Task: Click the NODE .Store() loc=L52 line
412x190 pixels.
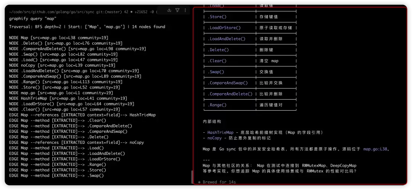Action: pyautogui.click(x=64, y=87)
